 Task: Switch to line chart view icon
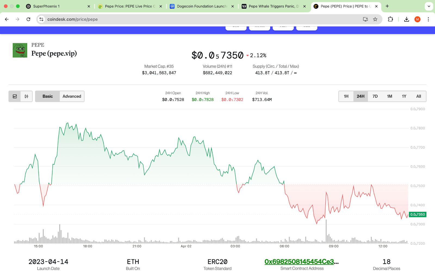click(15, 96)
